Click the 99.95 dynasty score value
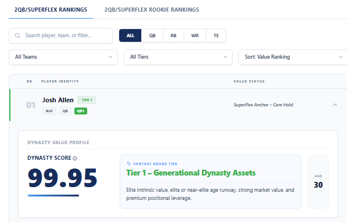Viewport: 347px width, 222px height. [x=62, y=178]
